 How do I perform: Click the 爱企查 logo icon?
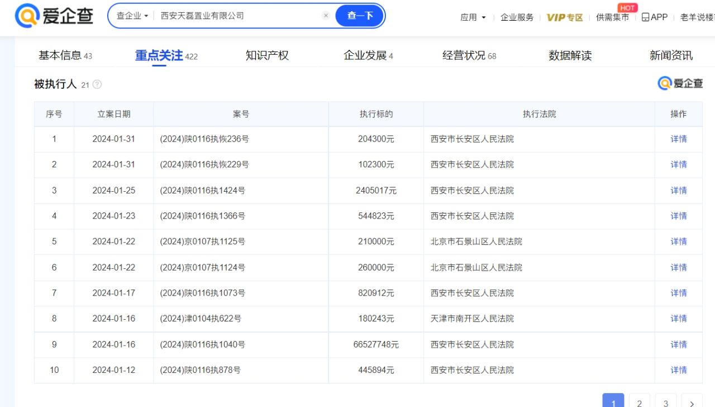point(54,16)
